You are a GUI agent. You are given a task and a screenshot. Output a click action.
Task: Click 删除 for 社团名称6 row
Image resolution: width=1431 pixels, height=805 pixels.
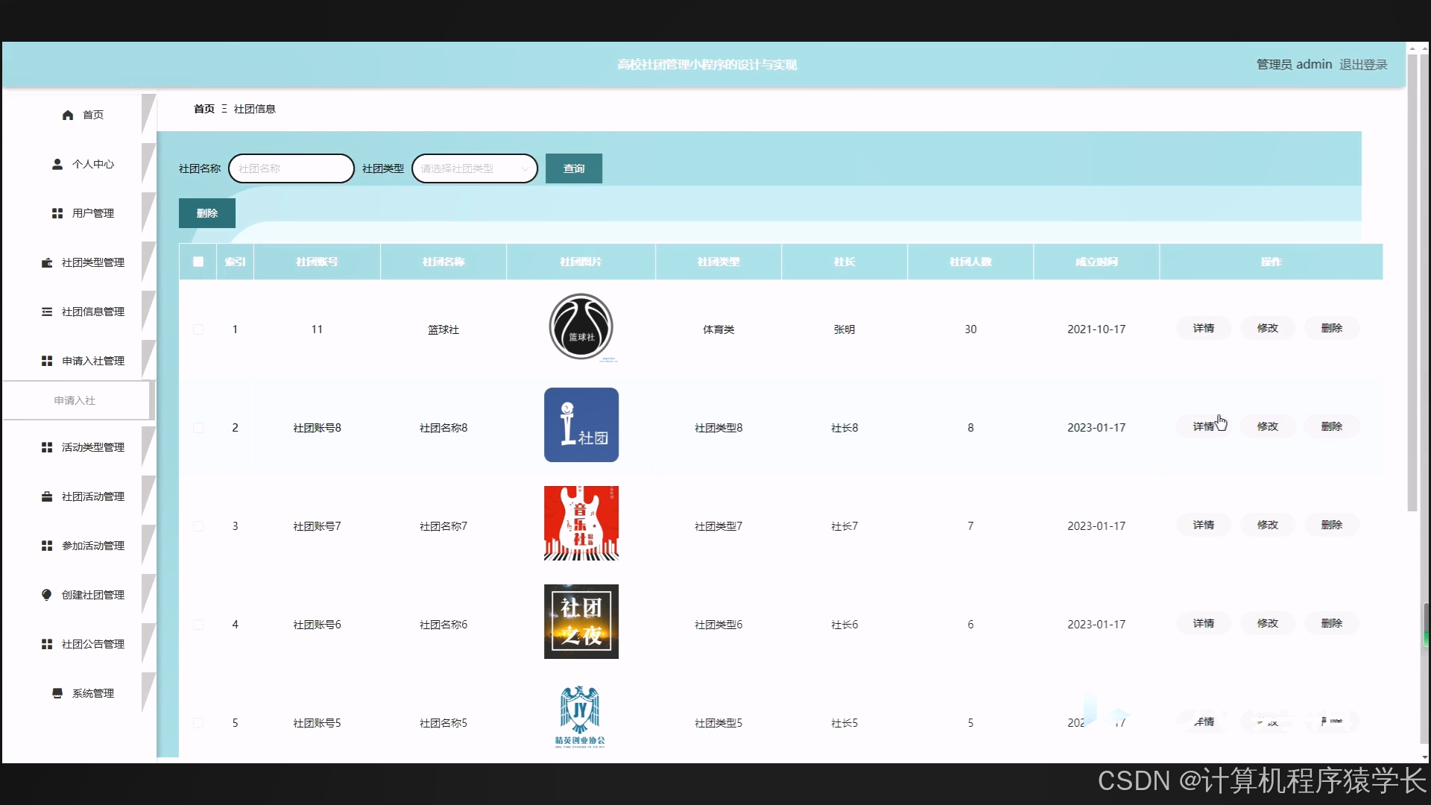[1332, 623]
